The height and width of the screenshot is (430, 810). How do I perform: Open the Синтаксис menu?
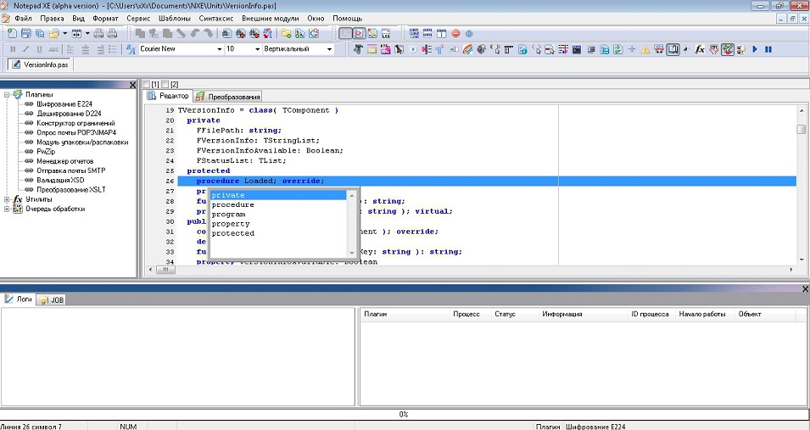pos(216,18)
